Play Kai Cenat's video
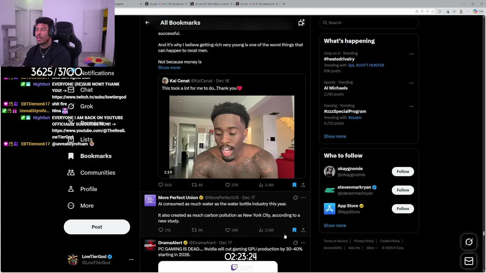Screen dimensions: 486x273 [x=232, y=137]
